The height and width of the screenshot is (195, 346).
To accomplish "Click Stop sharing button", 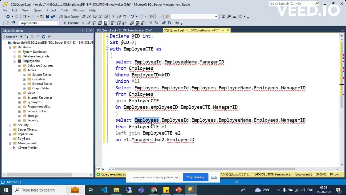I will pyautogui.click(x=195, y=177).
